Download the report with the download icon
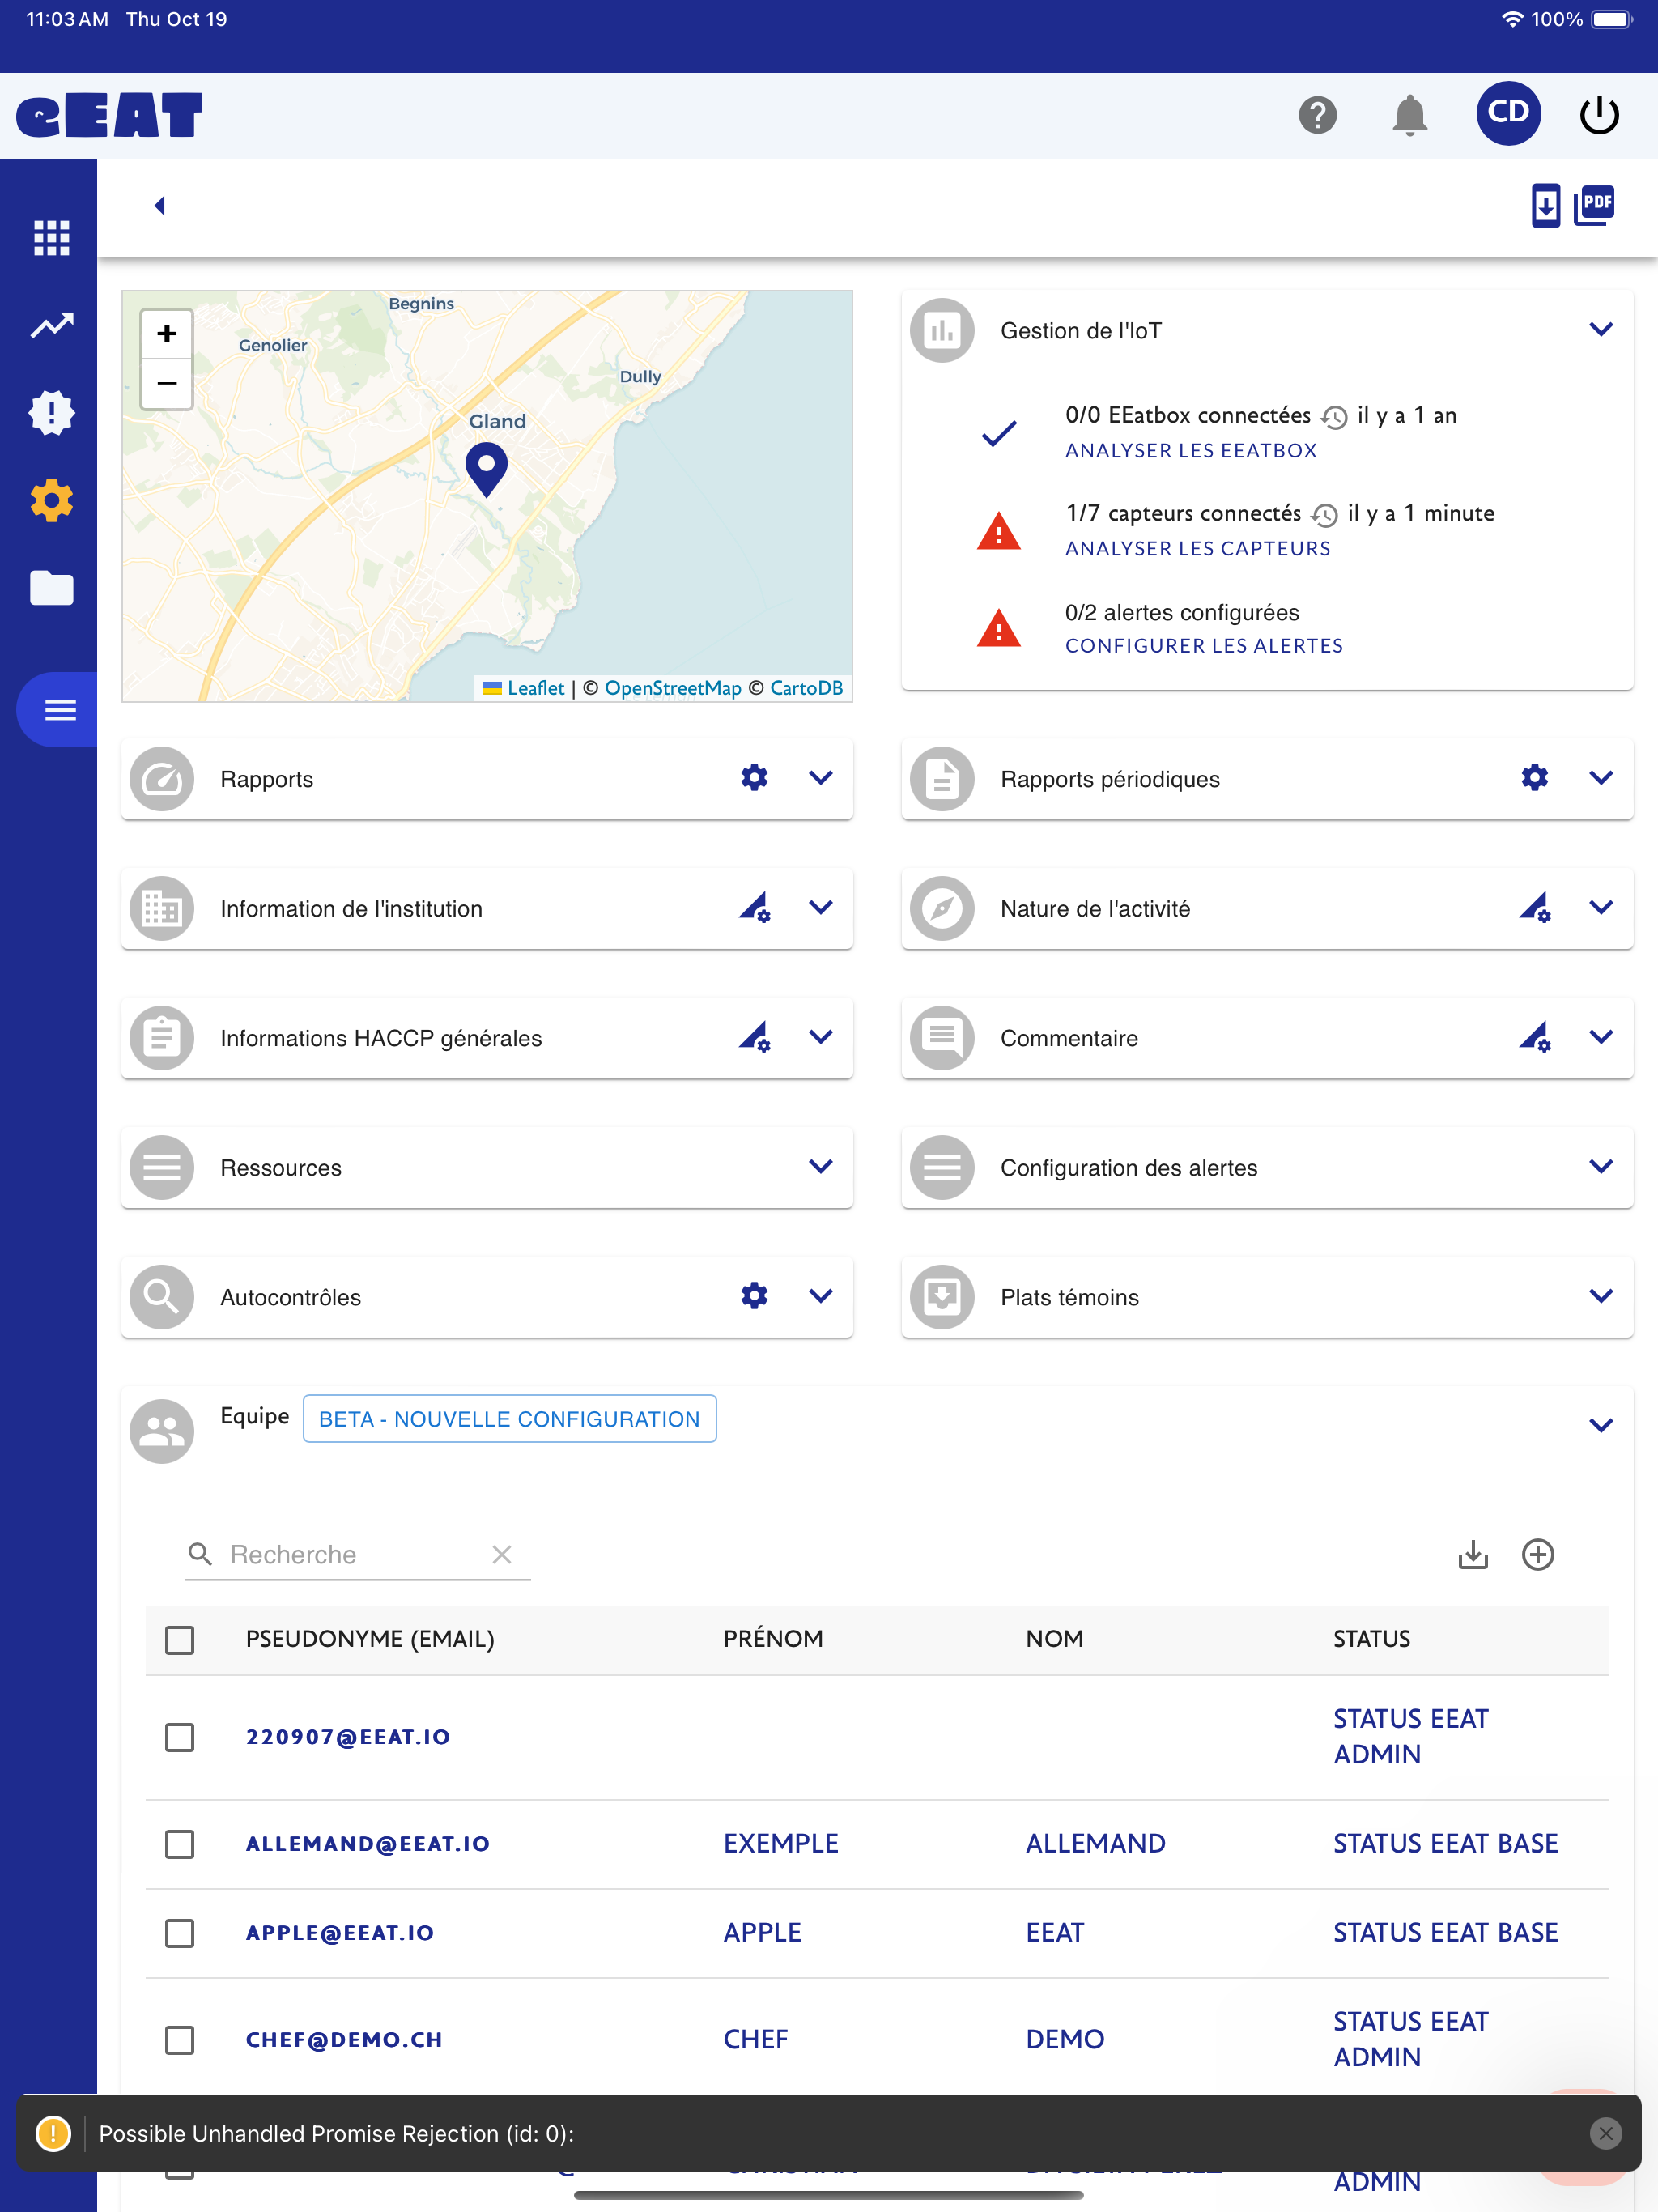1658x2212 pixels. click(x=1545, y=206)
